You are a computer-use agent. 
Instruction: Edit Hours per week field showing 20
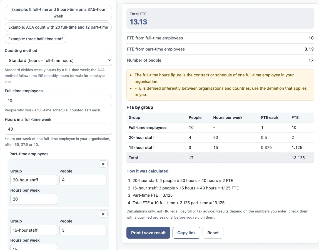coord(34,199)
